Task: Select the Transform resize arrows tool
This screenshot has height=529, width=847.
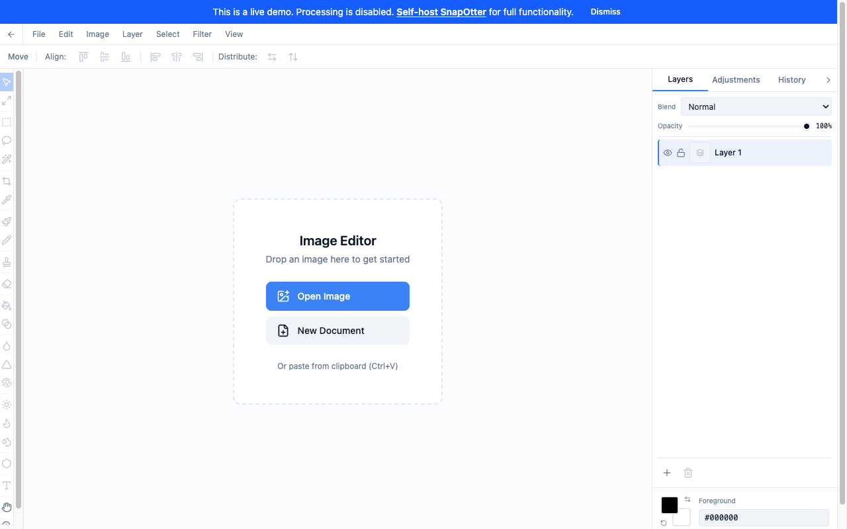Action: 7,101
